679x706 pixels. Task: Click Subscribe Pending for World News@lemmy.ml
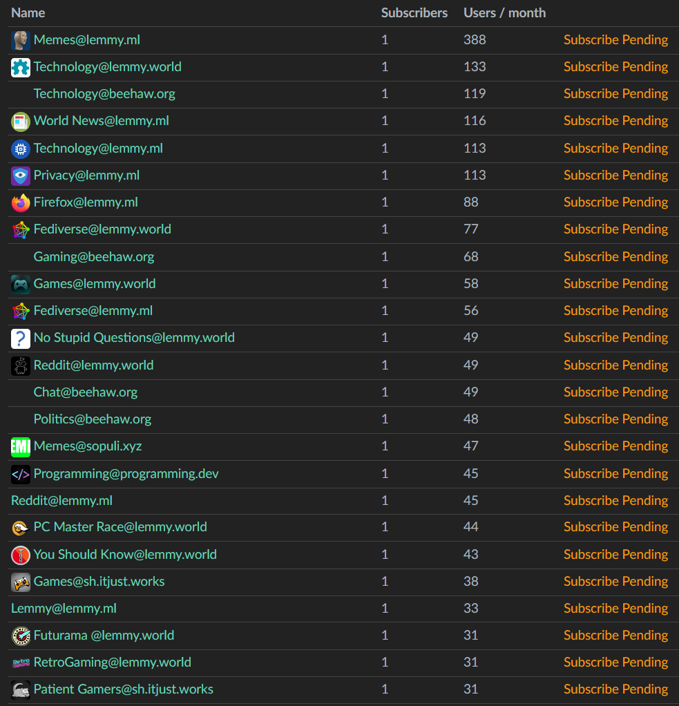tap(615, 121)
